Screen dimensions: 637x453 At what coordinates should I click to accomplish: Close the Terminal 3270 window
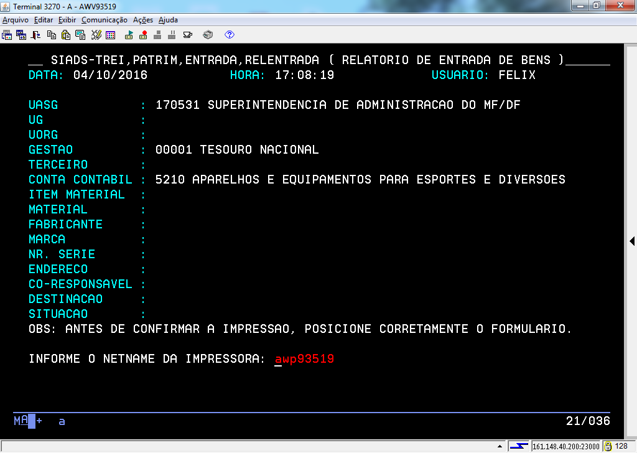(x=620, y=6)
